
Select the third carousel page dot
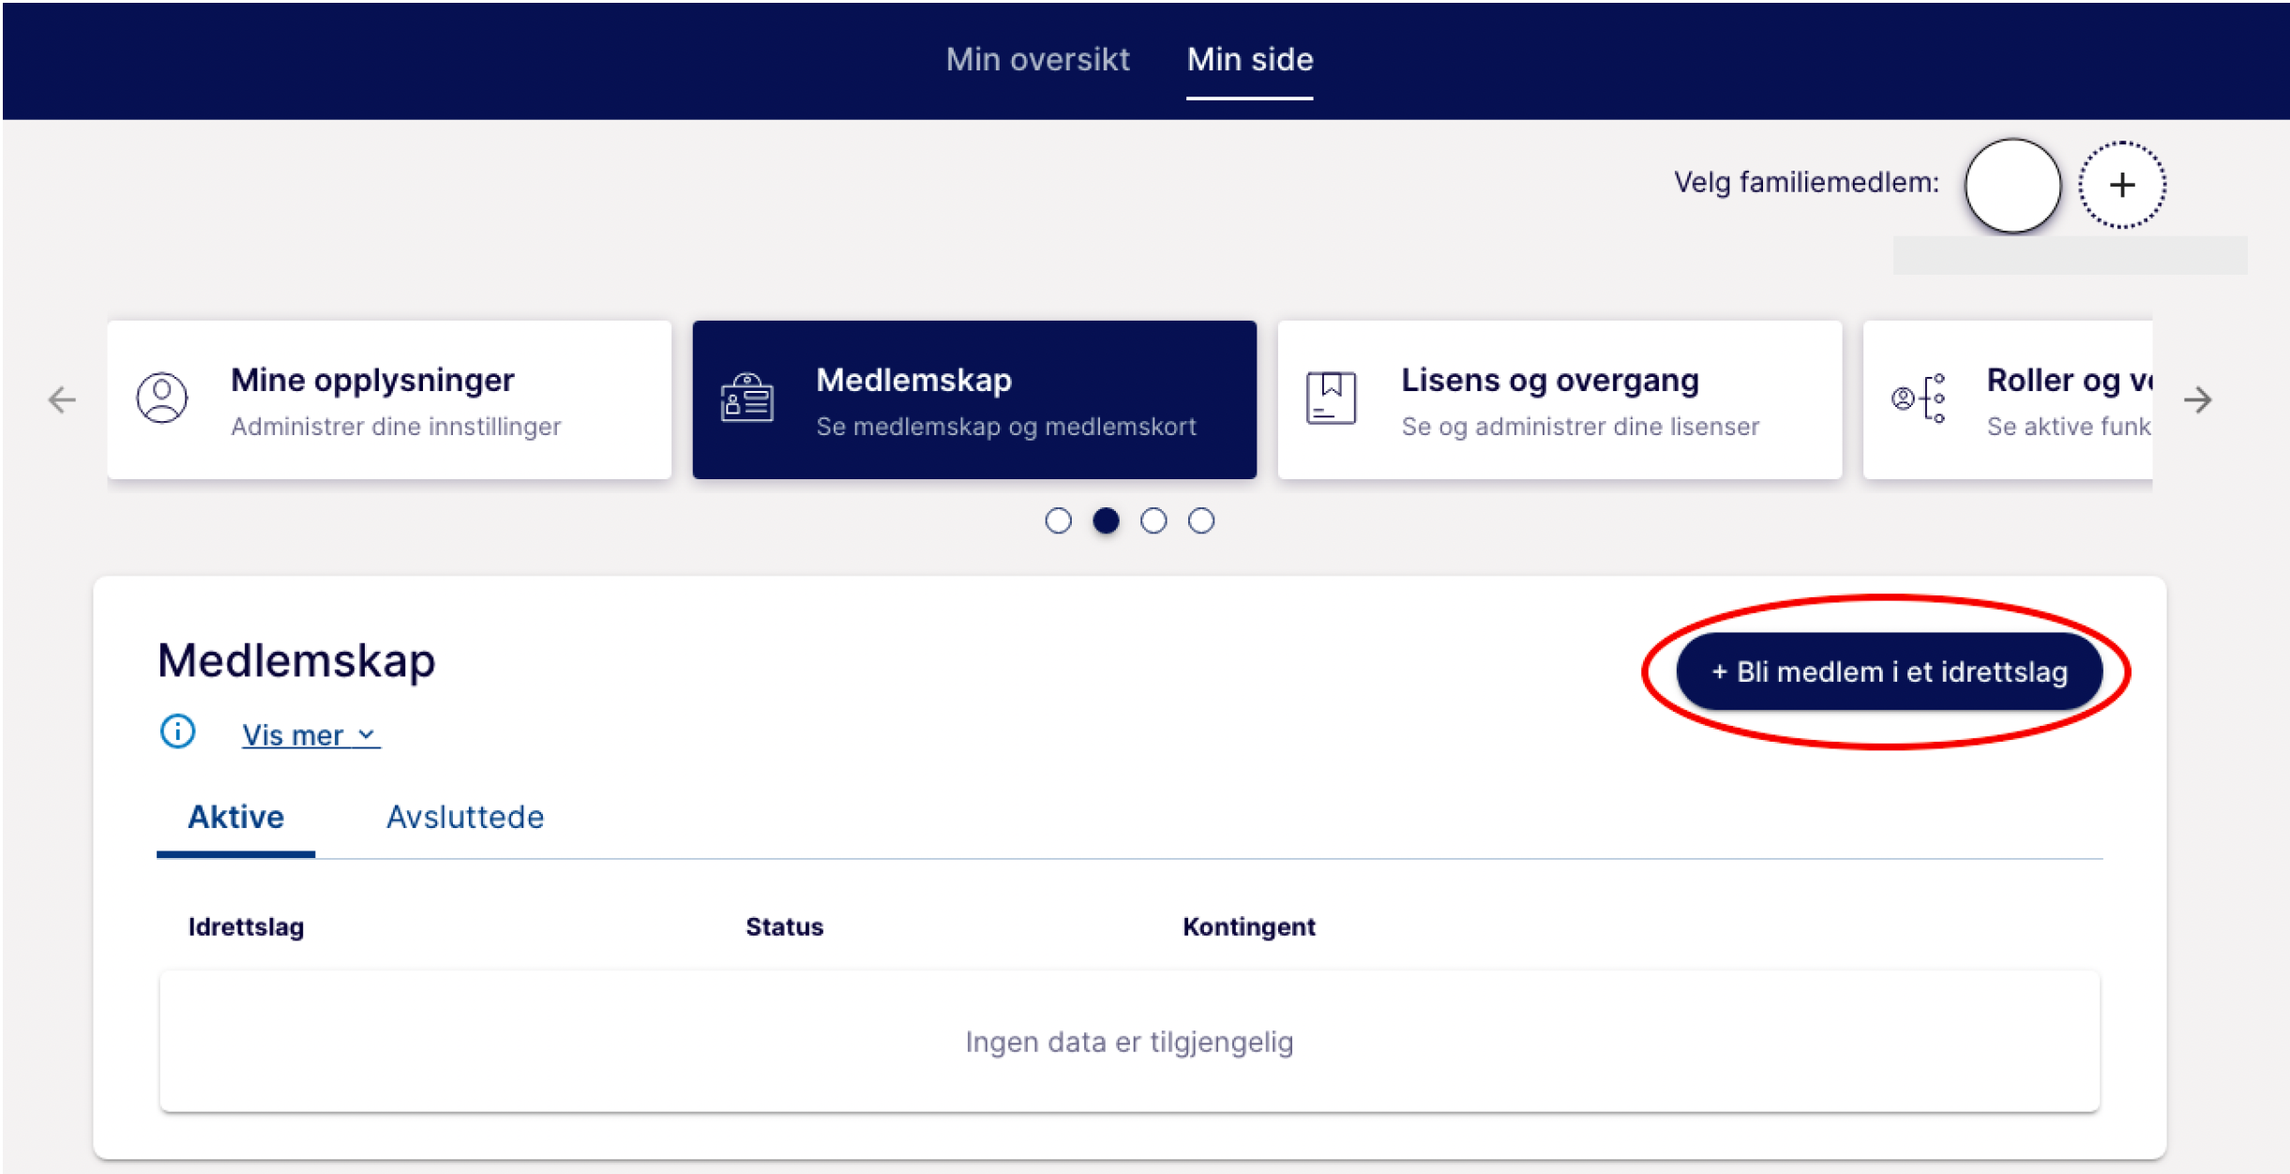click(x=1153, y=520)
